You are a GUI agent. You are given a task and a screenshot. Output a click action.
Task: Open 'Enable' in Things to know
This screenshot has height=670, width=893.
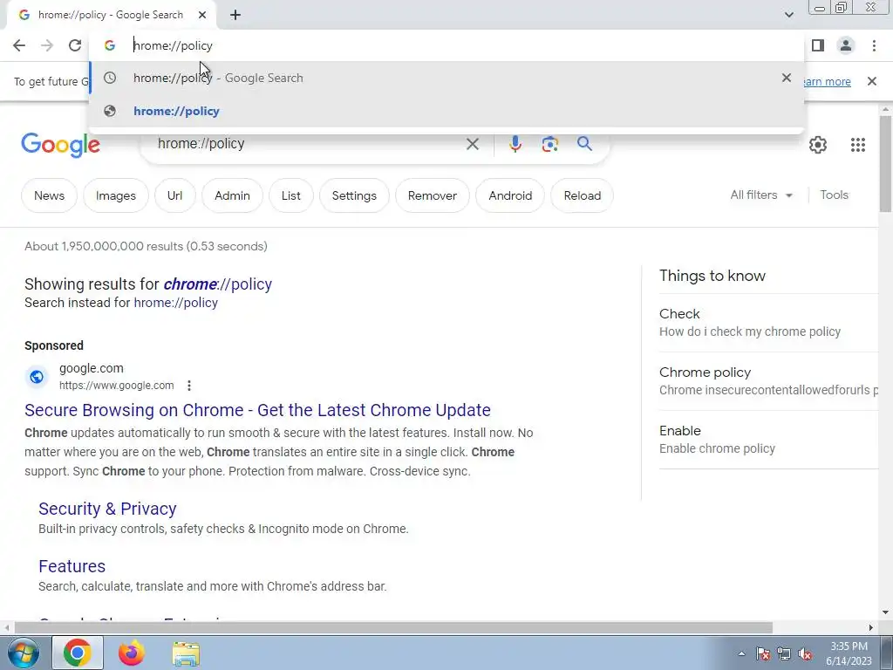[769, 440]
